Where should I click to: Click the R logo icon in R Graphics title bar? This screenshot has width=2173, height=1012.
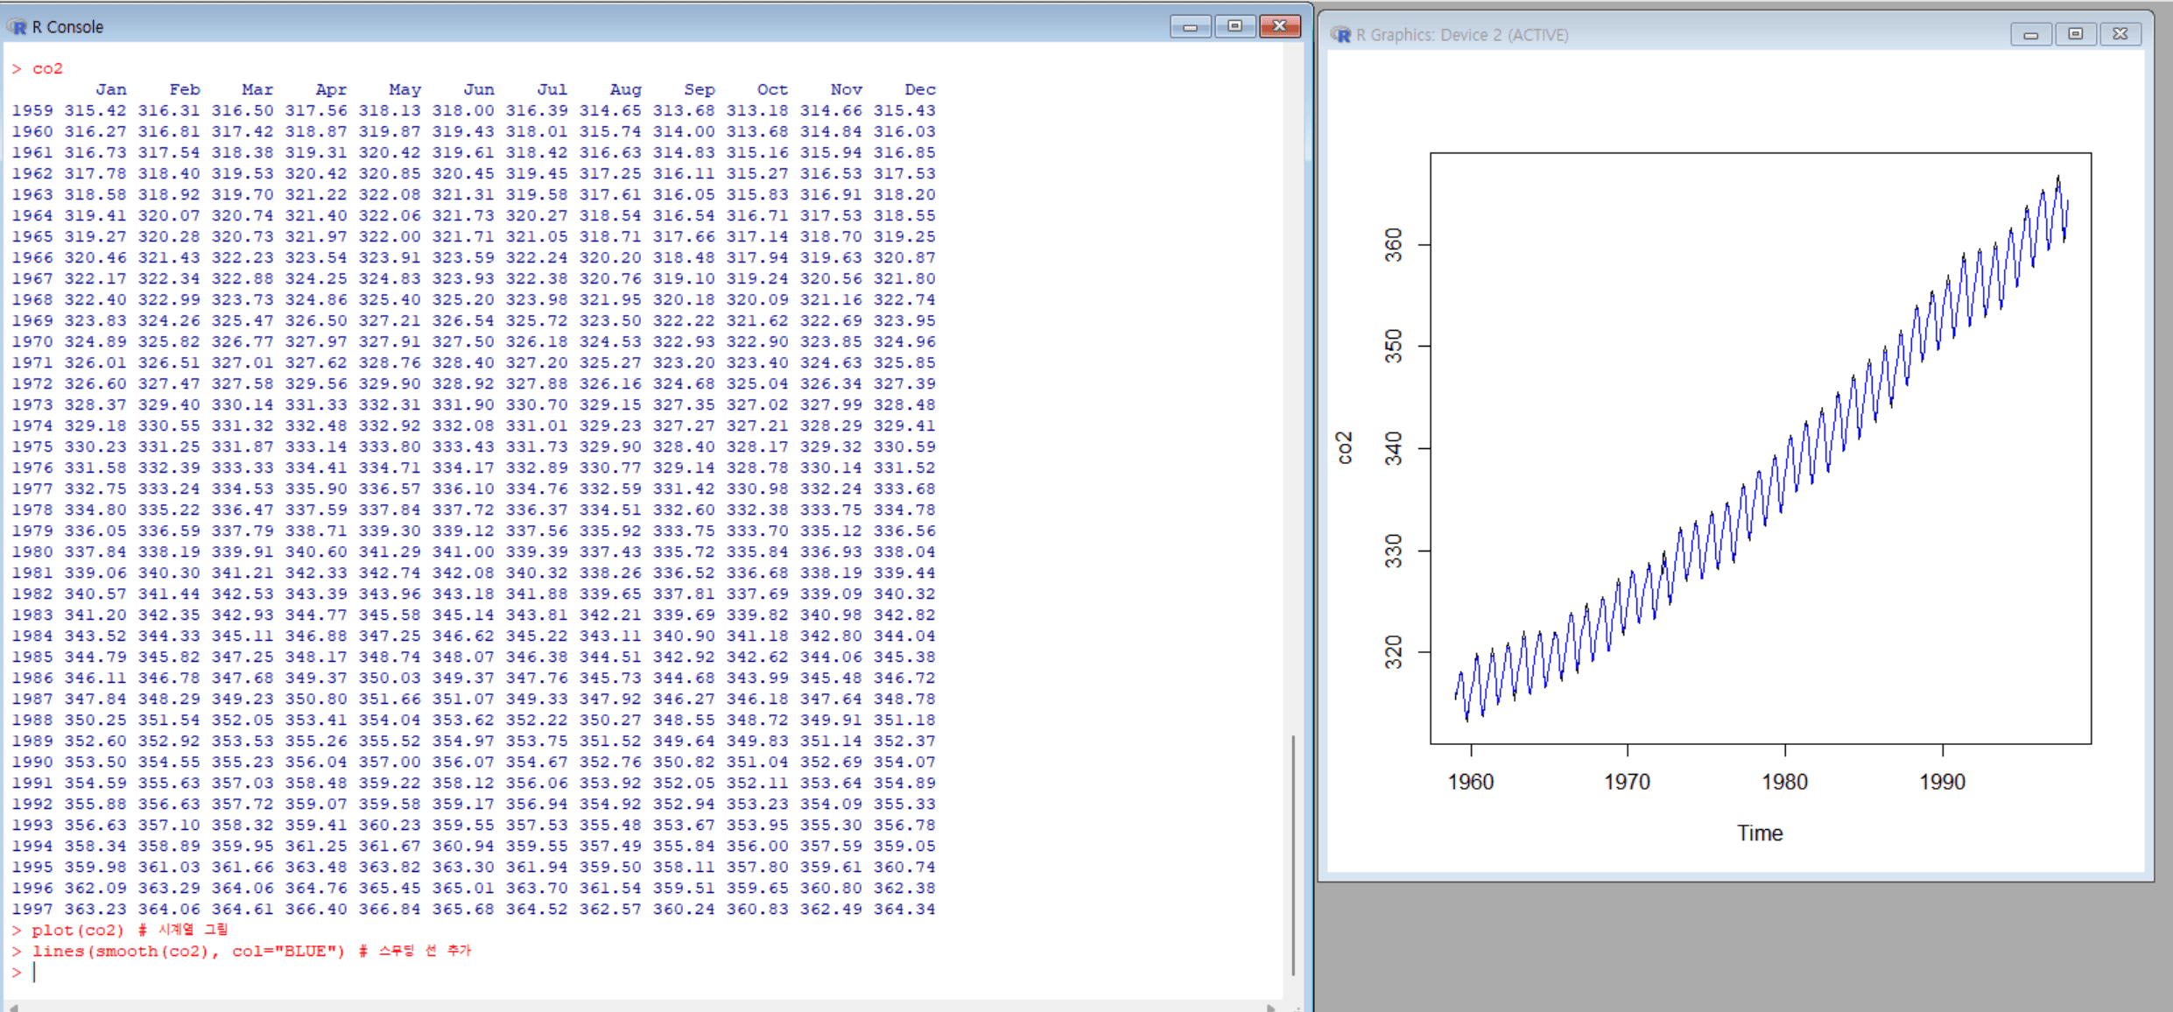pyautogui.click(x=1340, y=35)
